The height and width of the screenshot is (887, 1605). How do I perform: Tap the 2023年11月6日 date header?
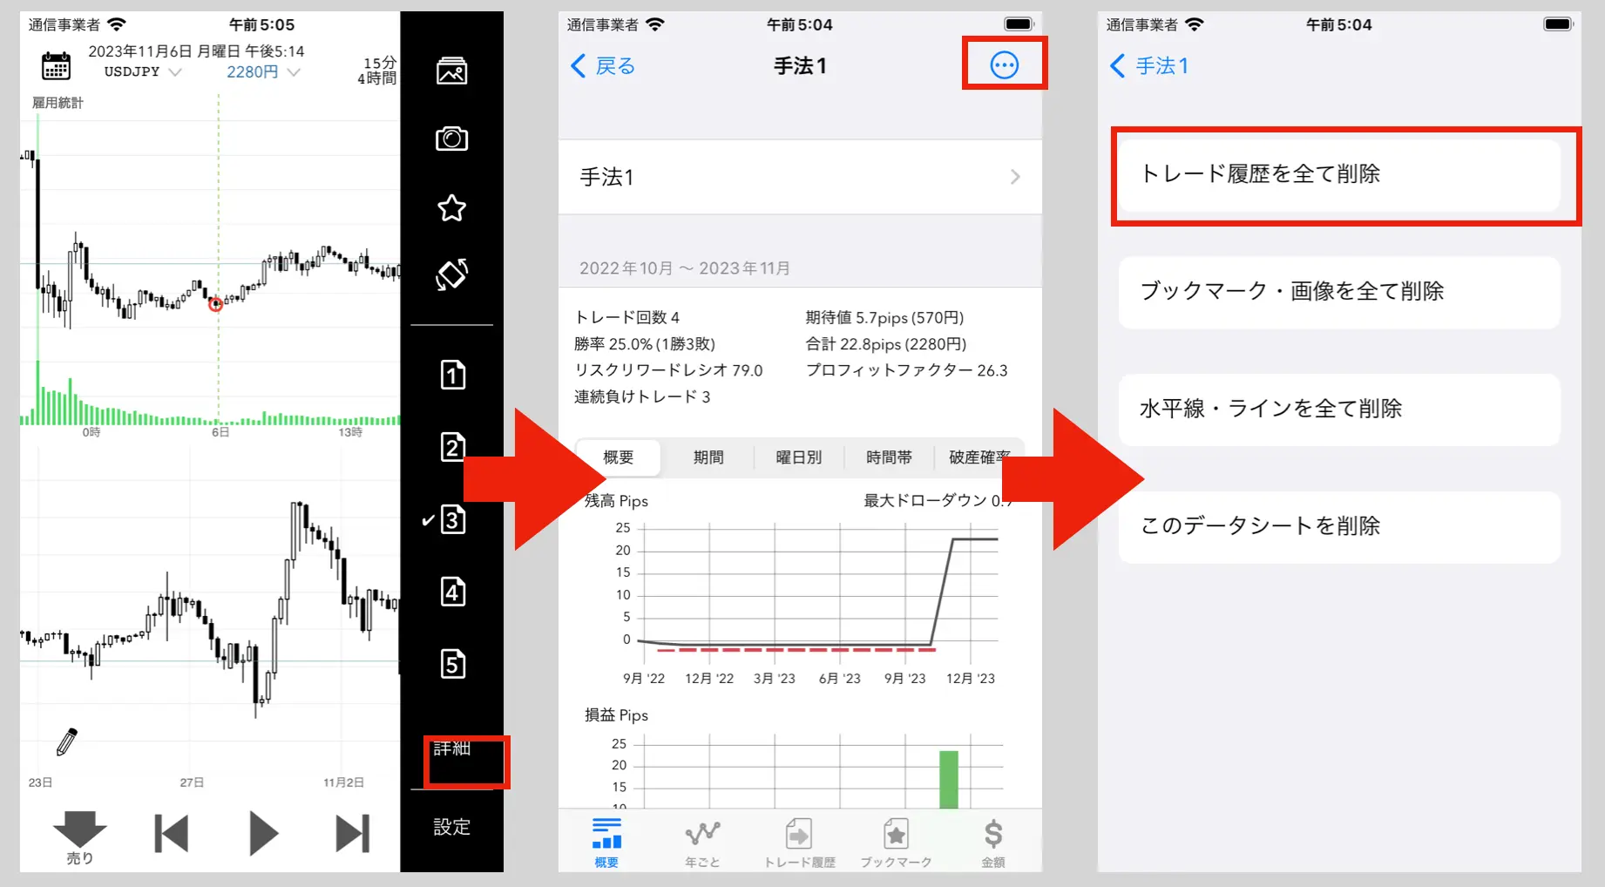pos(196,51)
